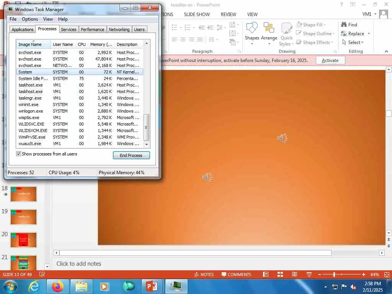Click the Normal view icon in status bar

click(266, 274)
